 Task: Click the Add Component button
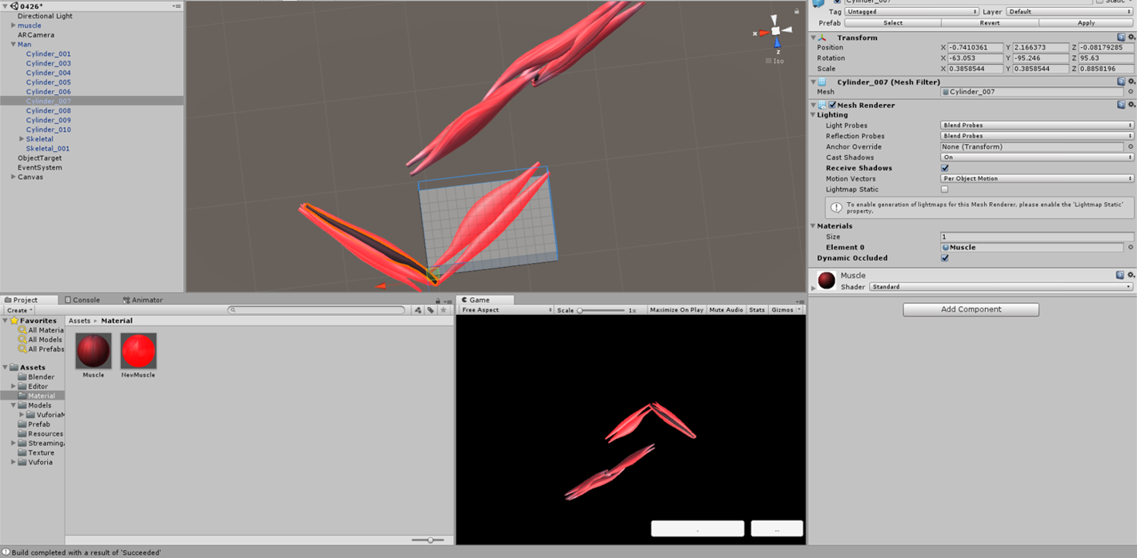point(970,309)
